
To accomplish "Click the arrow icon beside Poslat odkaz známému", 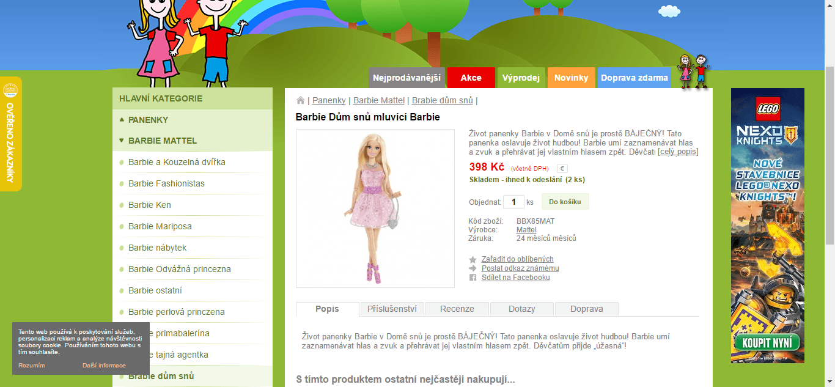I will (473, 268).
